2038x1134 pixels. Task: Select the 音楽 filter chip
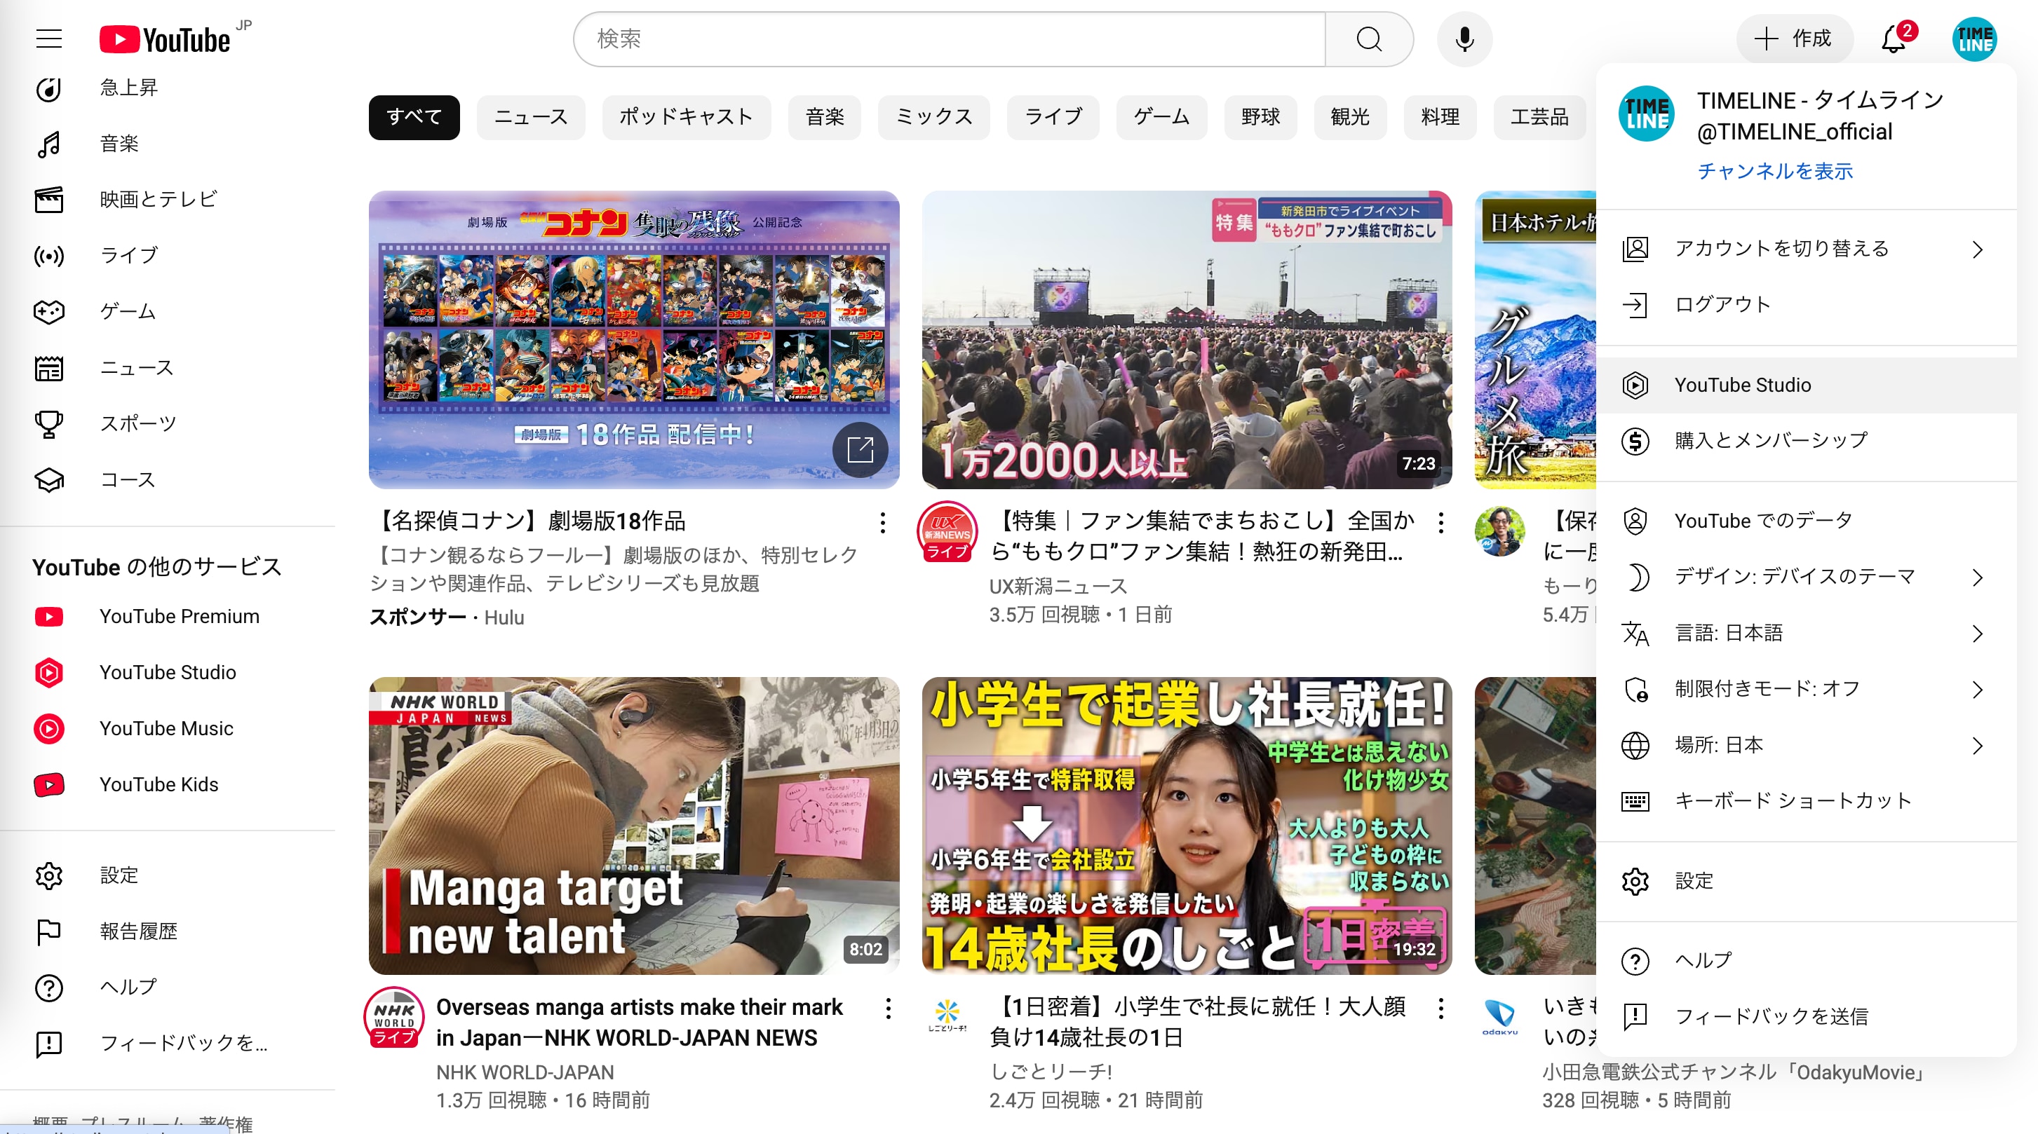(x=824, y=117)
